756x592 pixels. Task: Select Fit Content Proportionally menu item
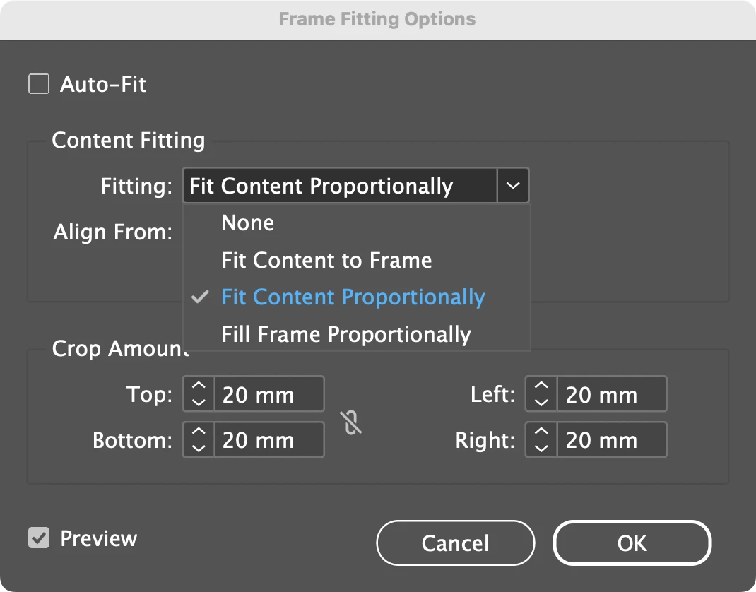[353, 297]
